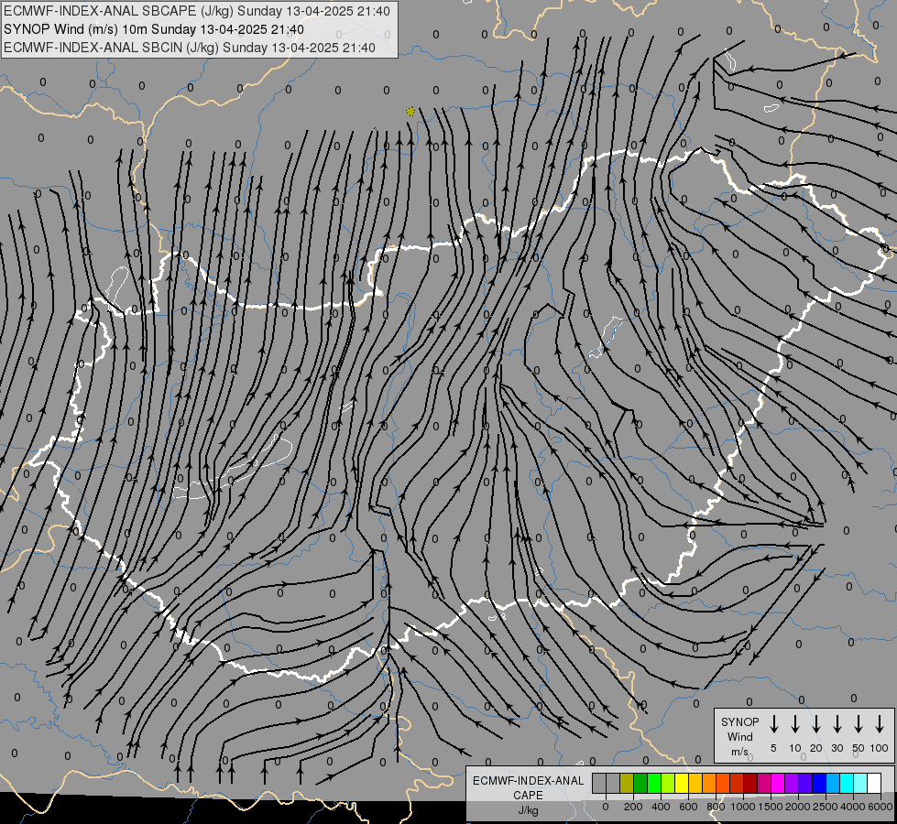
Task: Select the amber CAPE swatch at 600
Action: [x=695, y=783]
